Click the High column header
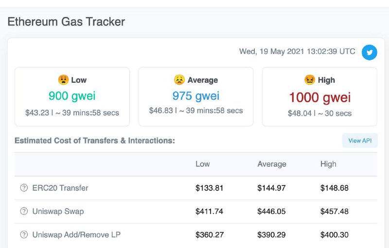The width and height of the screenshot is (389, 248). pos(328,164)
